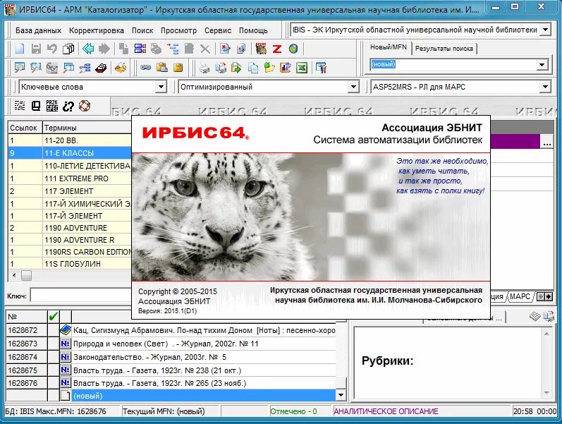Click the copy record stacked pages icon
The width and height of the screenshot is (562, 424).
pyautogui.click(x=68, y=49)
